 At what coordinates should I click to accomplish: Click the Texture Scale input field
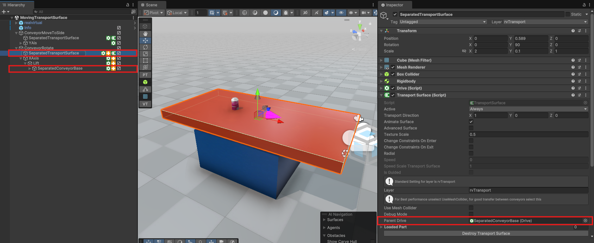528,134
